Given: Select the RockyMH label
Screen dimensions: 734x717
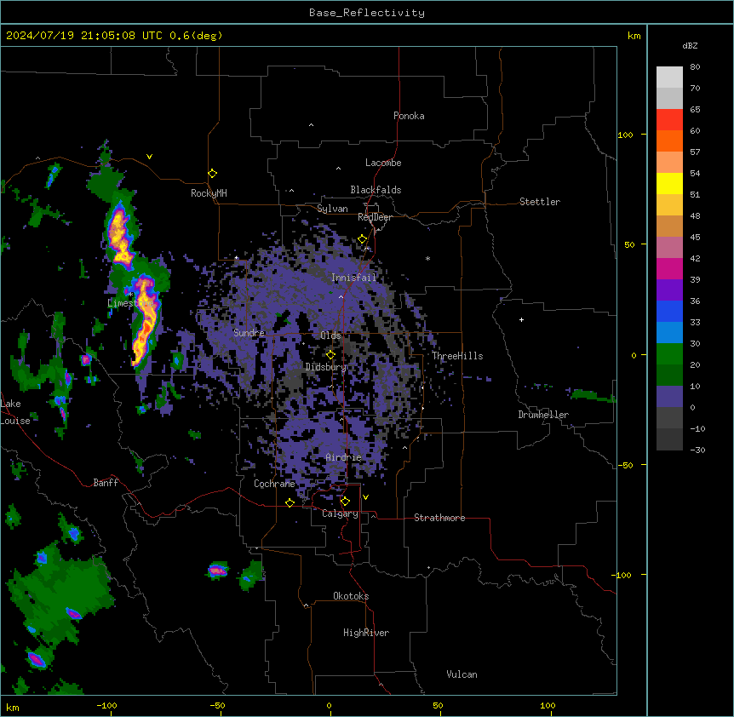Looking at the screenshot, I should point(209,193).
